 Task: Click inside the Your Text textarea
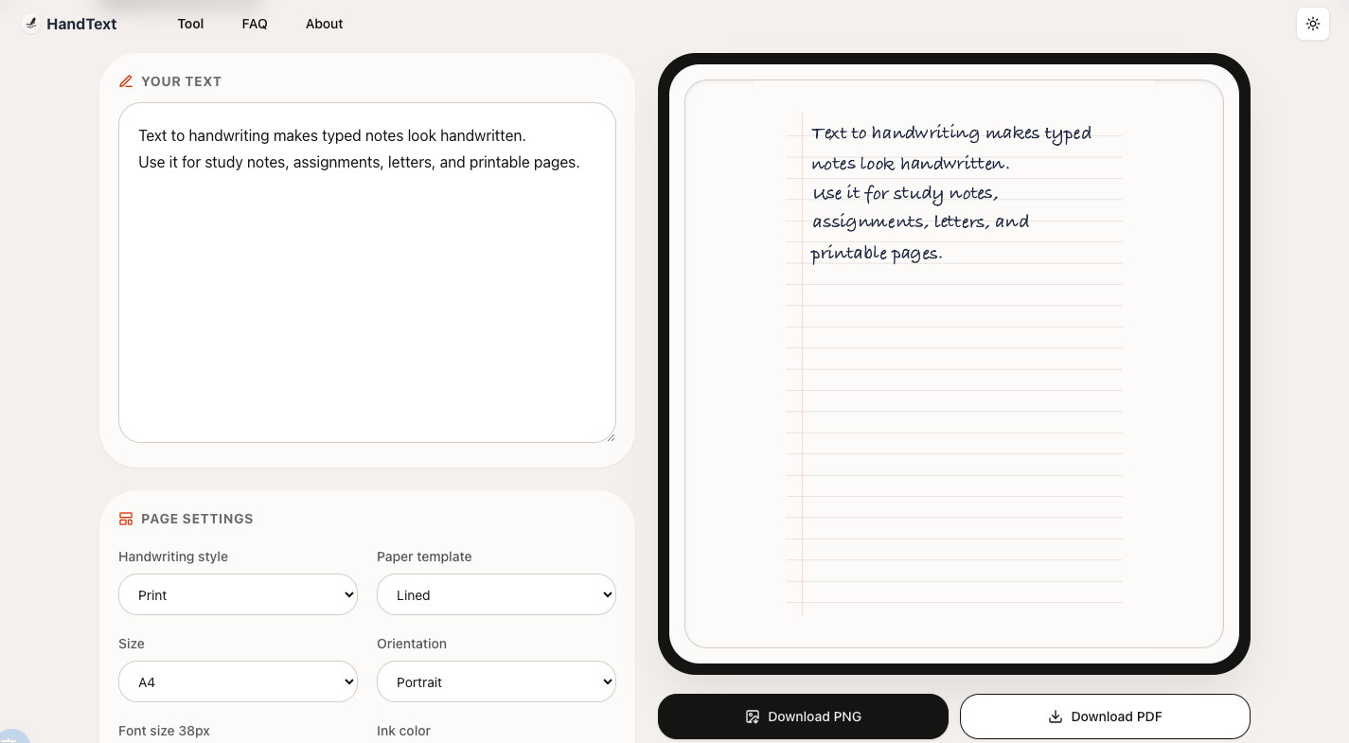tap(367, 273)
